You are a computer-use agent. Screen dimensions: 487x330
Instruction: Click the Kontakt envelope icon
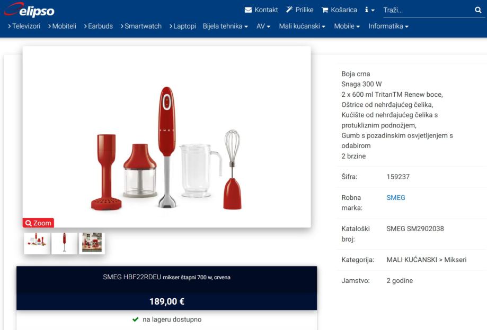248,10
